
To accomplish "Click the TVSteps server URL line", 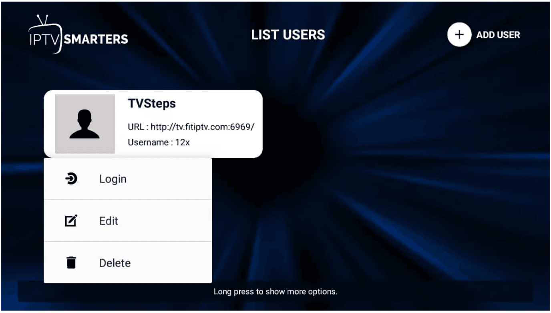I will point(191,127).
